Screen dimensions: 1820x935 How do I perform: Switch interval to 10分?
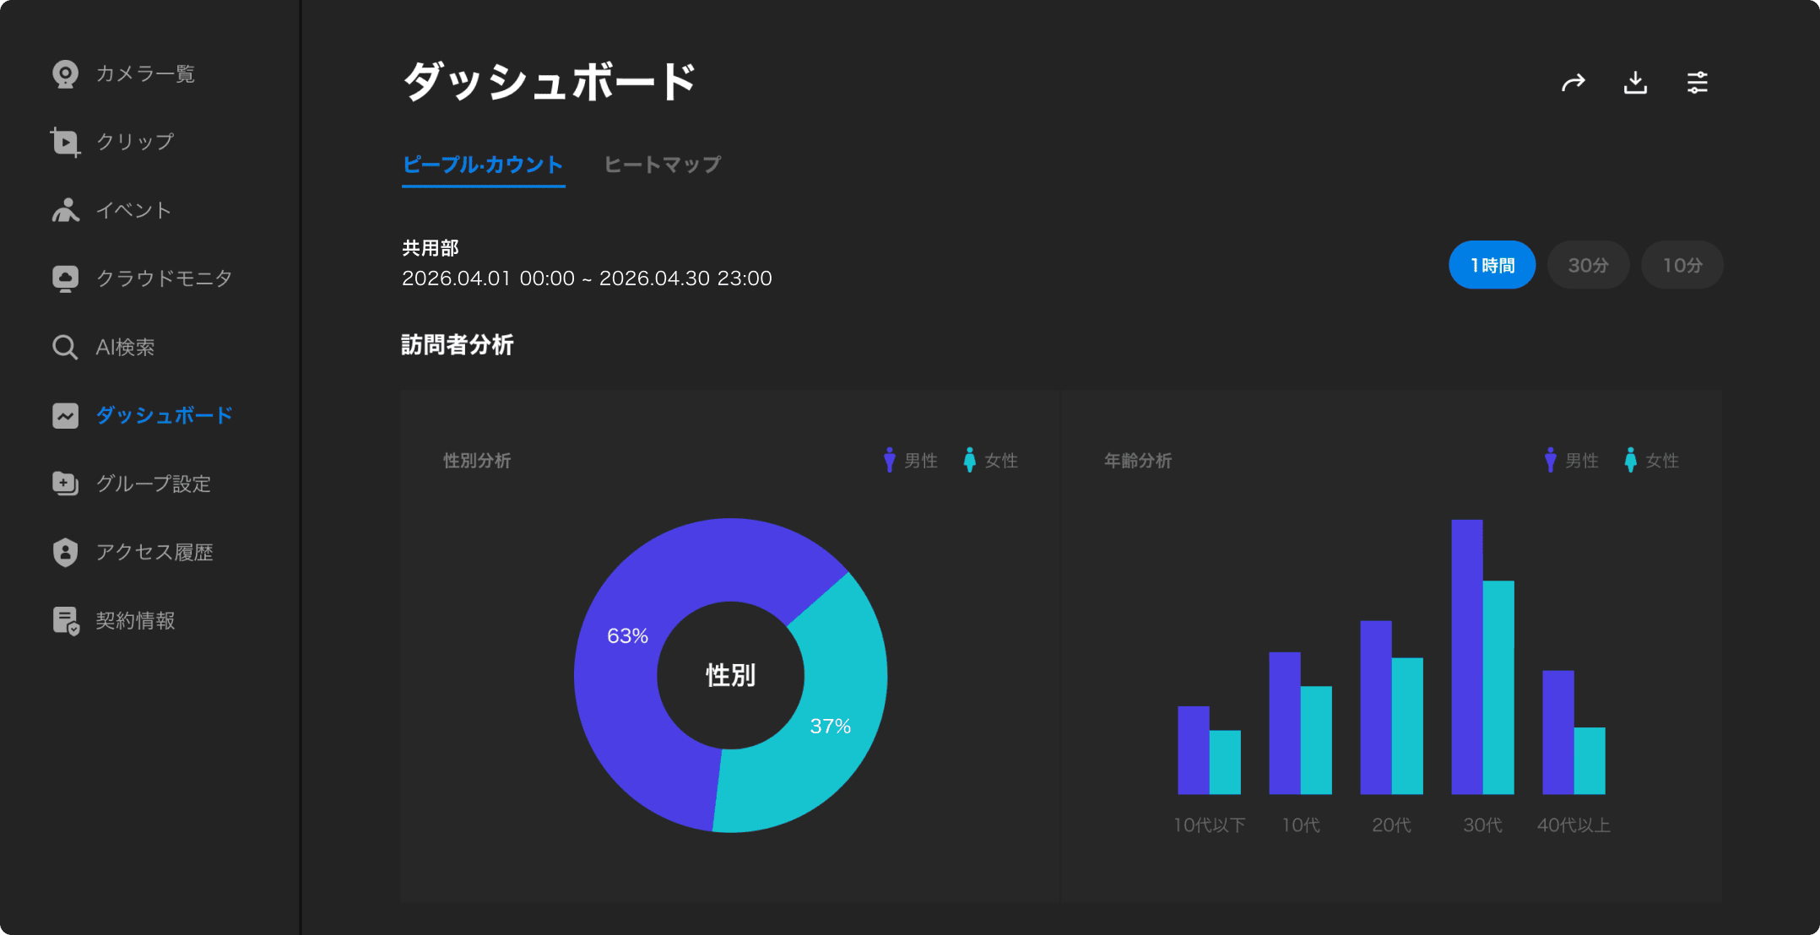pos(1682,265)
